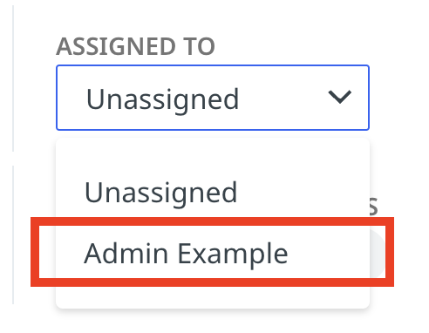Toggle the assignee list with the chevron icon

tap(339, 97)
